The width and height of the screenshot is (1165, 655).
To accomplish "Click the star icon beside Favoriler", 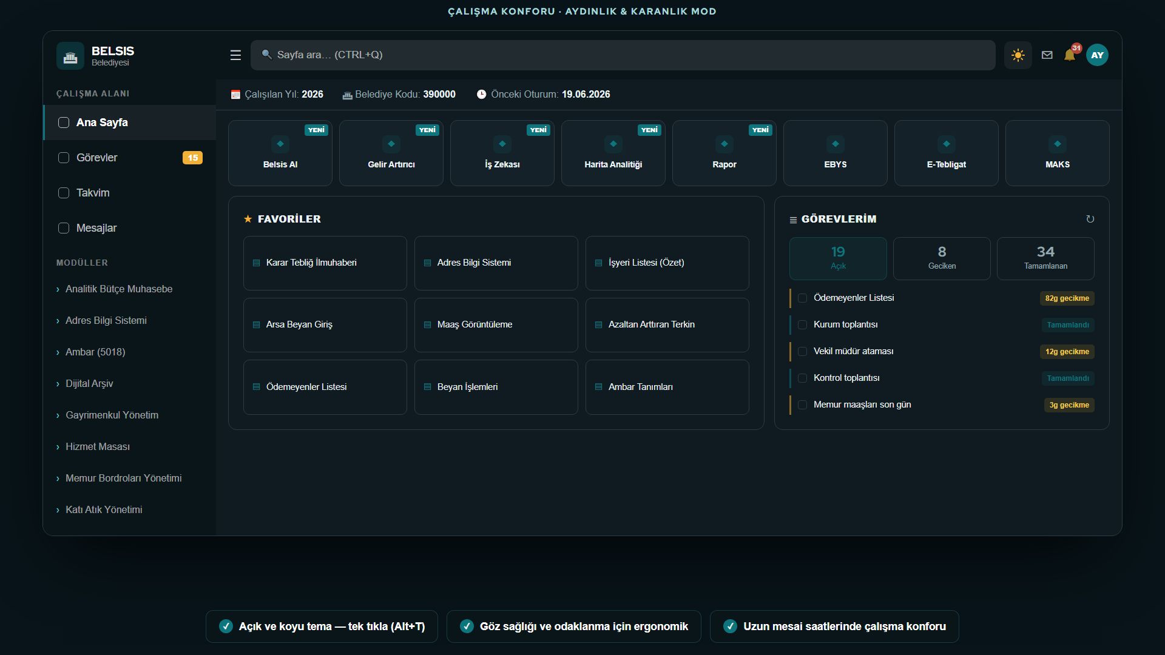I will [248, 219].
